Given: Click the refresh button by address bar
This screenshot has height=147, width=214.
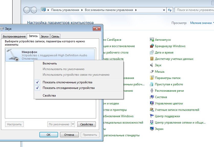Looking at the screenshot, I should click(170, 10).
